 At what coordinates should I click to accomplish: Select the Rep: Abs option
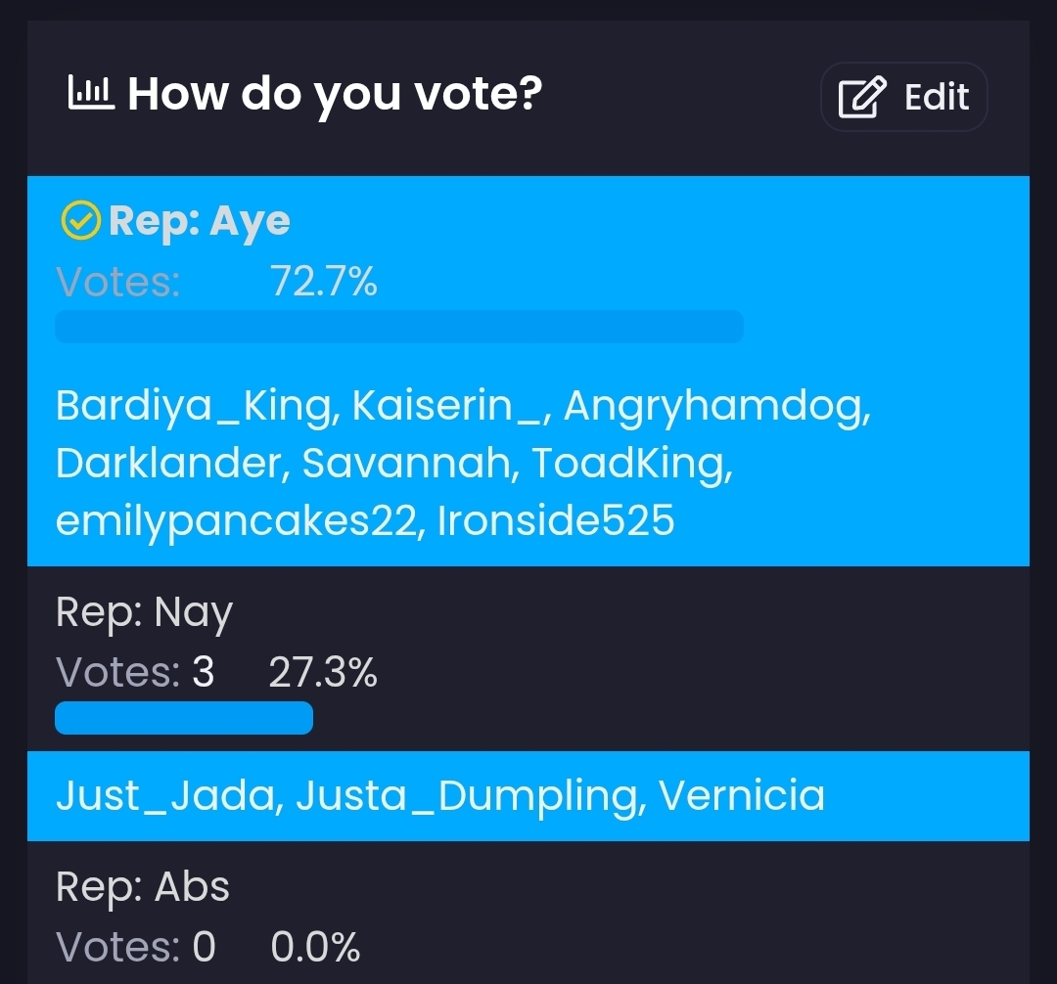pyautogui.click(x=143, y=887)
